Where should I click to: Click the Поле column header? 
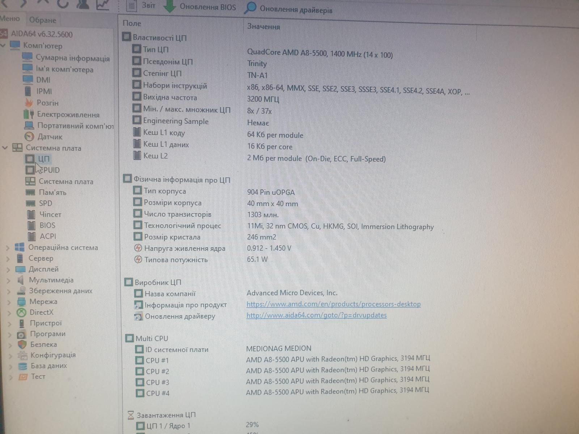pyautogui.click(x=132, y=23)
